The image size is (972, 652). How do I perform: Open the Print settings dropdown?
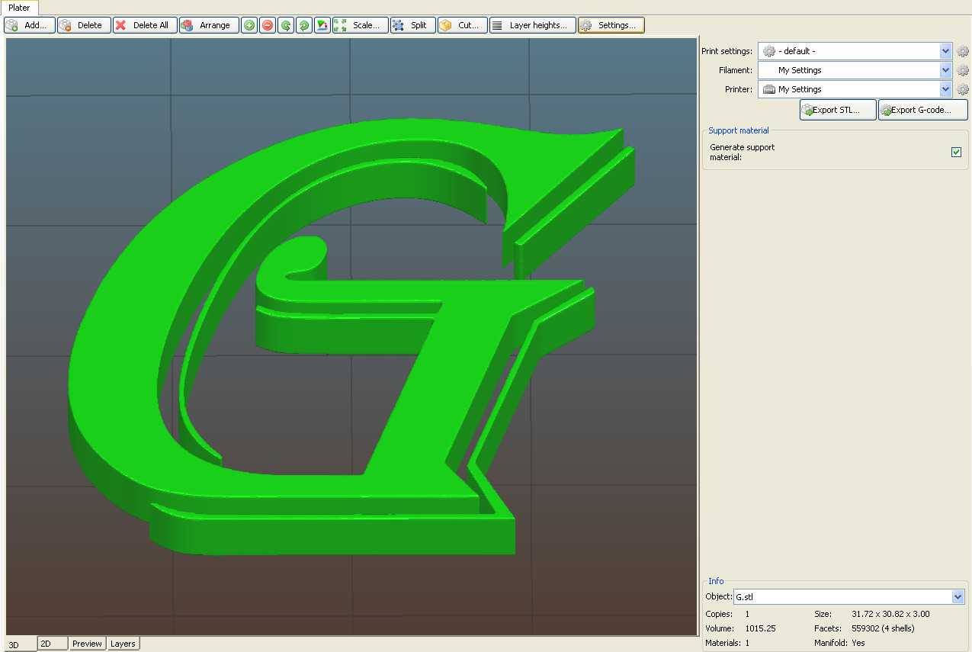point(945,50)
